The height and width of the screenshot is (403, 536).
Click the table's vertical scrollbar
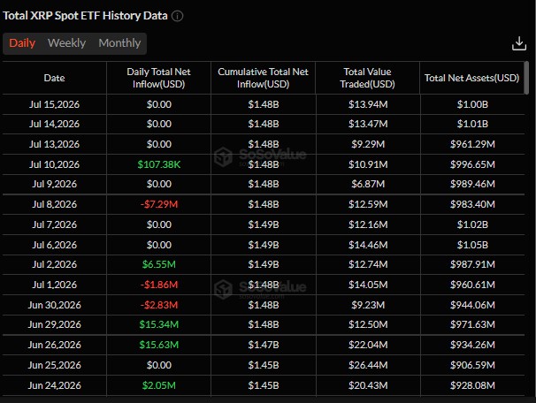coord(527,78)
